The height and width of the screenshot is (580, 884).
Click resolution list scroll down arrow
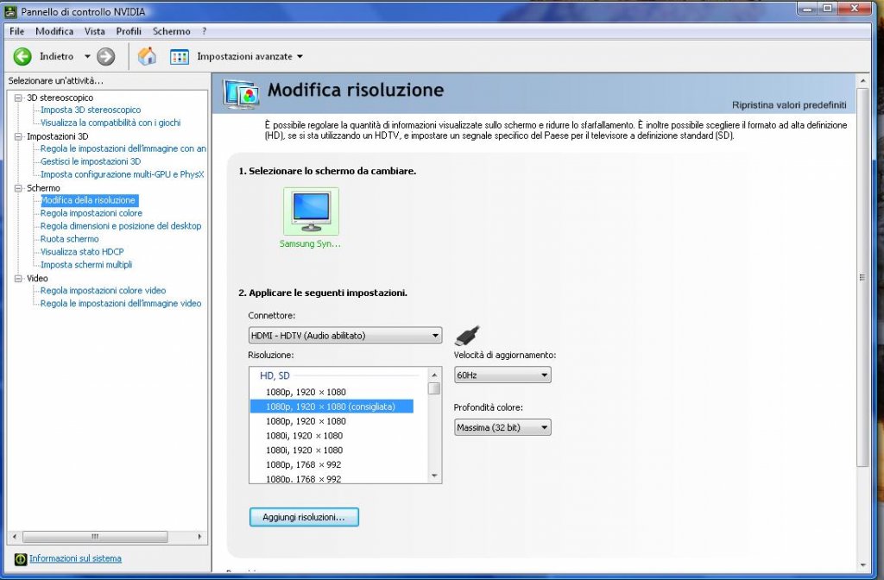point(434,476)
